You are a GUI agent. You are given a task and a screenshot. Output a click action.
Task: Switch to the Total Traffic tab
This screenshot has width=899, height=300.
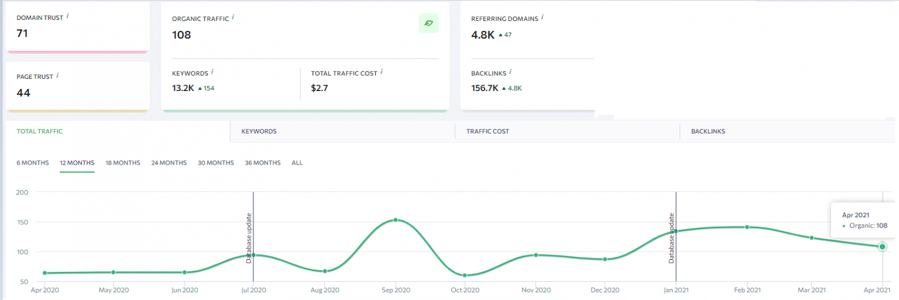(117, 131)
